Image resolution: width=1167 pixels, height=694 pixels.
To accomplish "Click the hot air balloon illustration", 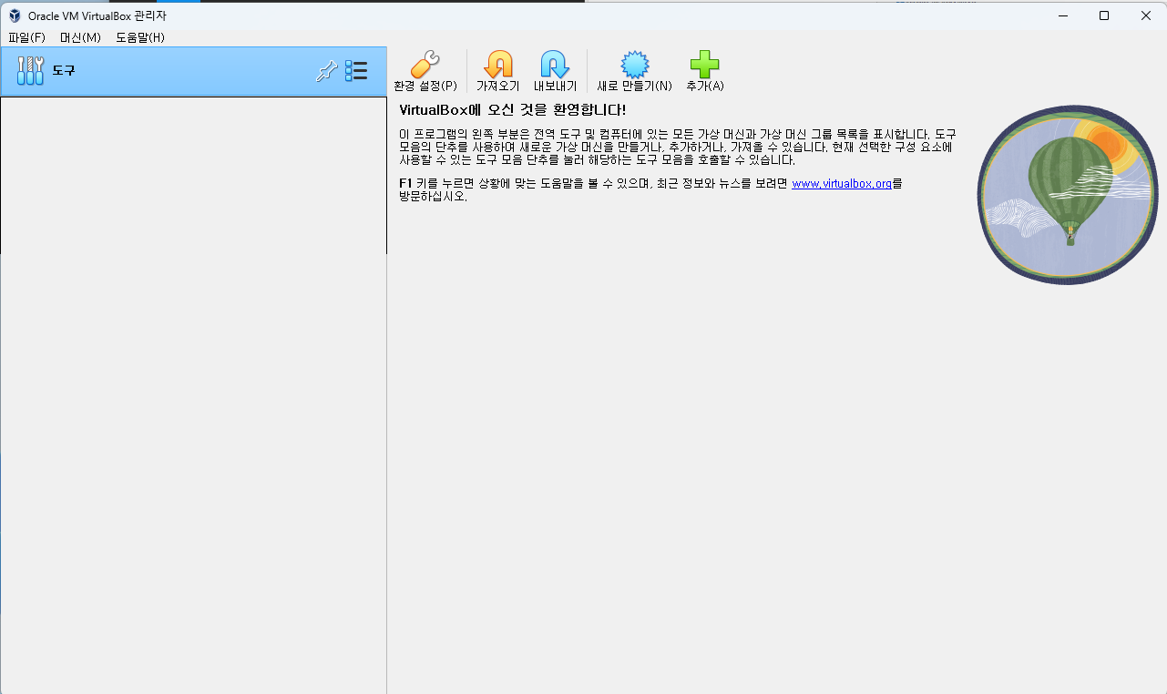I will (x=1067, y=195).
